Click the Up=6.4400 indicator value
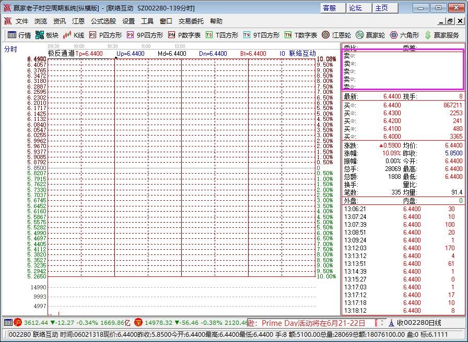This screenshot has width=468, height=342. pyautogui.click(x=131, y=54)
